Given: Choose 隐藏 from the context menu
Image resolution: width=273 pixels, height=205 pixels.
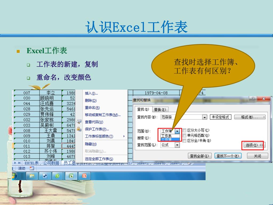Looking at the screenshot, I should [91, 144].
